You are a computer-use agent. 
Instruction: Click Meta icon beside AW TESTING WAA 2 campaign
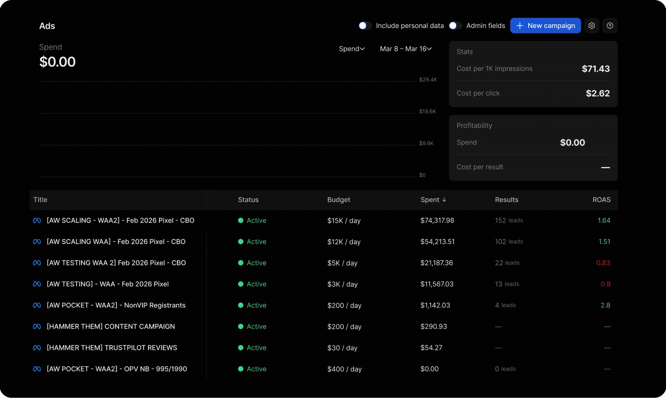(x=37, y=263)
